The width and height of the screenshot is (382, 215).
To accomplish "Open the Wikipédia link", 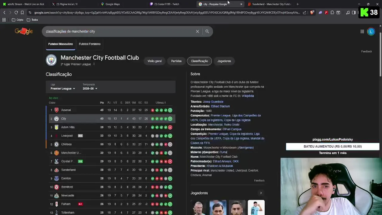I will pyautogui.click(x=248, y=96).
